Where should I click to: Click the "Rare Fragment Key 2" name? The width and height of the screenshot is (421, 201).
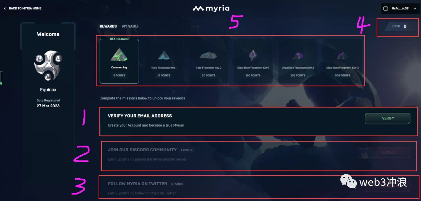click(x=209, y=68)
